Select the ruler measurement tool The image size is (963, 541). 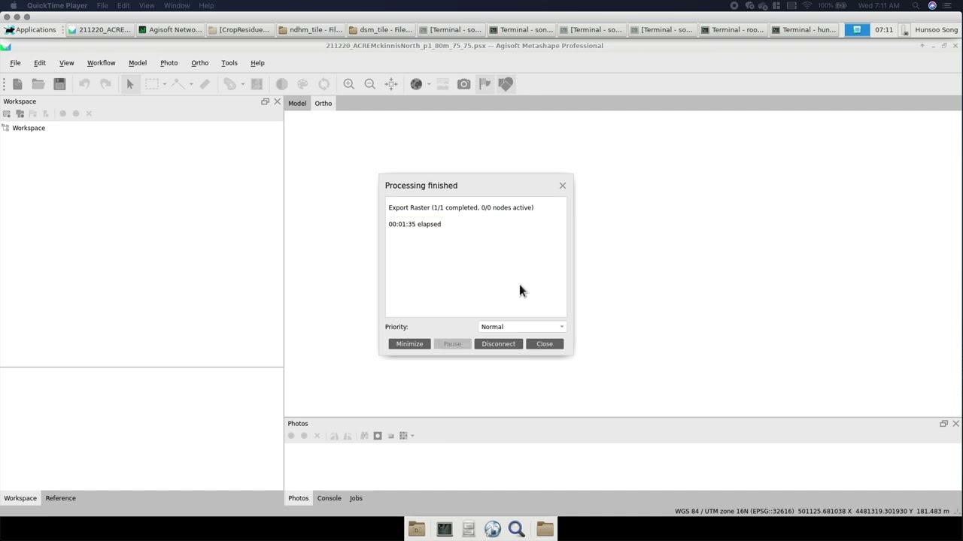tap(205, 84)
